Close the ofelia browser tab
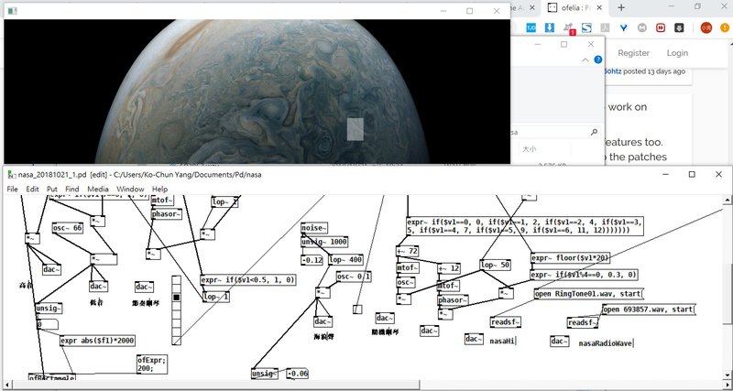This screenshot has height=391, width=733. (x=600, y=7)
